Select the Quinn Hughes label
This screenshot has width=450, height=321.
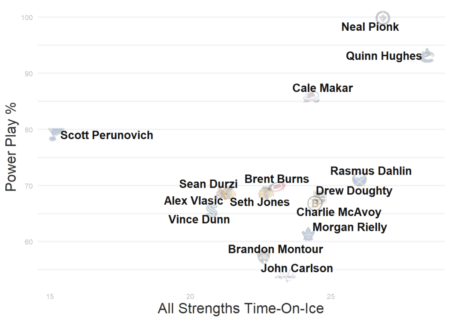[384, 56]
